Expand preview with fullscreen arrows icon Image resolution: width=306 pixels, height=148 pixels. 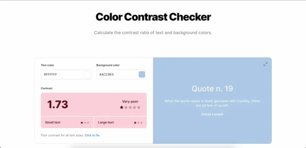point(265,64)
